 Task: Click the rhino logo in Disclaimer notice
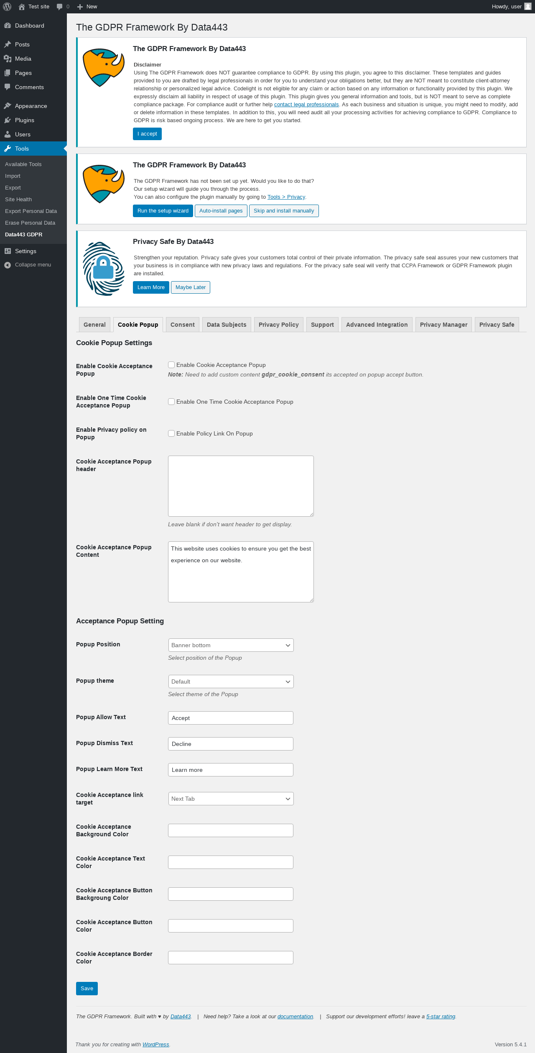(104, 67)
